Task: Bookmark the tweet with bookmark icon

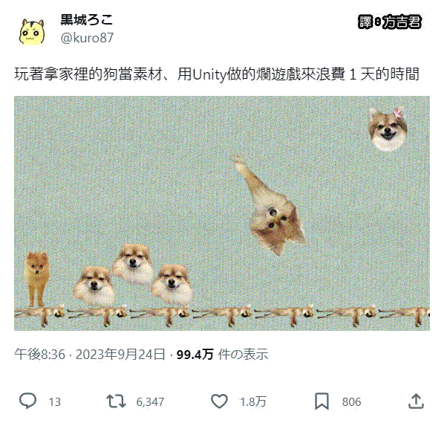Action: pyautogui.click(x=321, y=401)
